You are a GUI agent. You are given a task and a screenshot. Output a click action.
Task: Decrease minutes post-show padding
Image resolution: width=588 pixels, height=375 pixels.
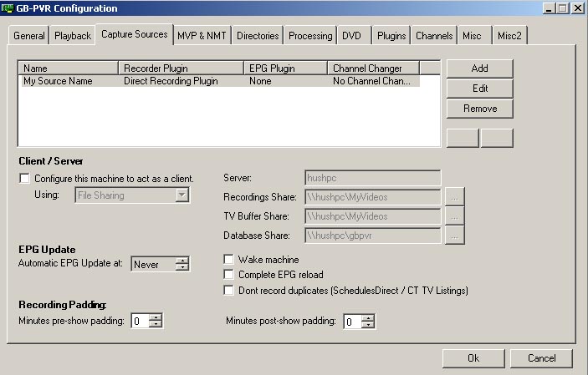click(x=368, y=324)
